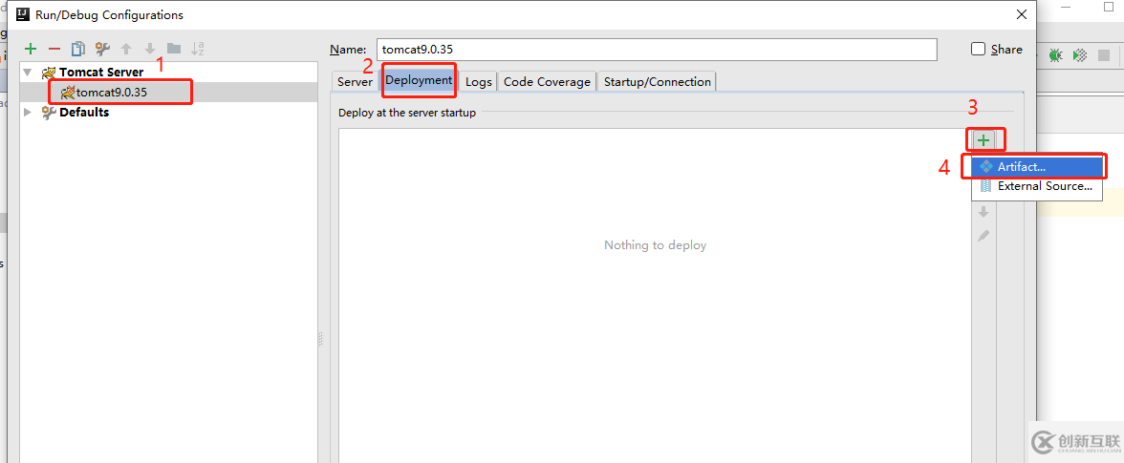1124x463 pixels.
Task: Select tomcat9.0.35 configuration in tree
Action: 111,93
